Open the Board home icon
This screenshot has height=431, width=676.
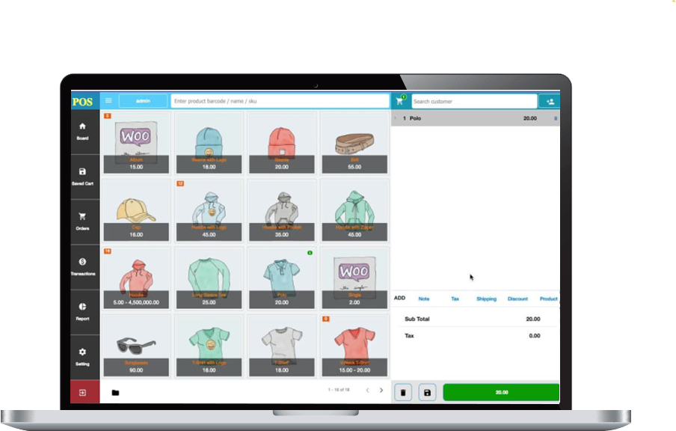pos(82,127)
